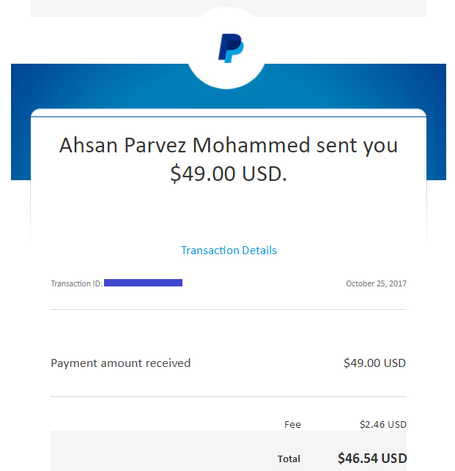Click the divider line above the Fee row
This screenshot has height=471, width=455.
tap(228, 397)
